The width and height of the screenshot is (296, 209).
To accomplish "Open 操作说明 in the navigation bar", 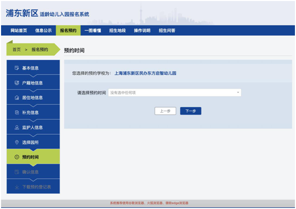I will tap(142, 31).
